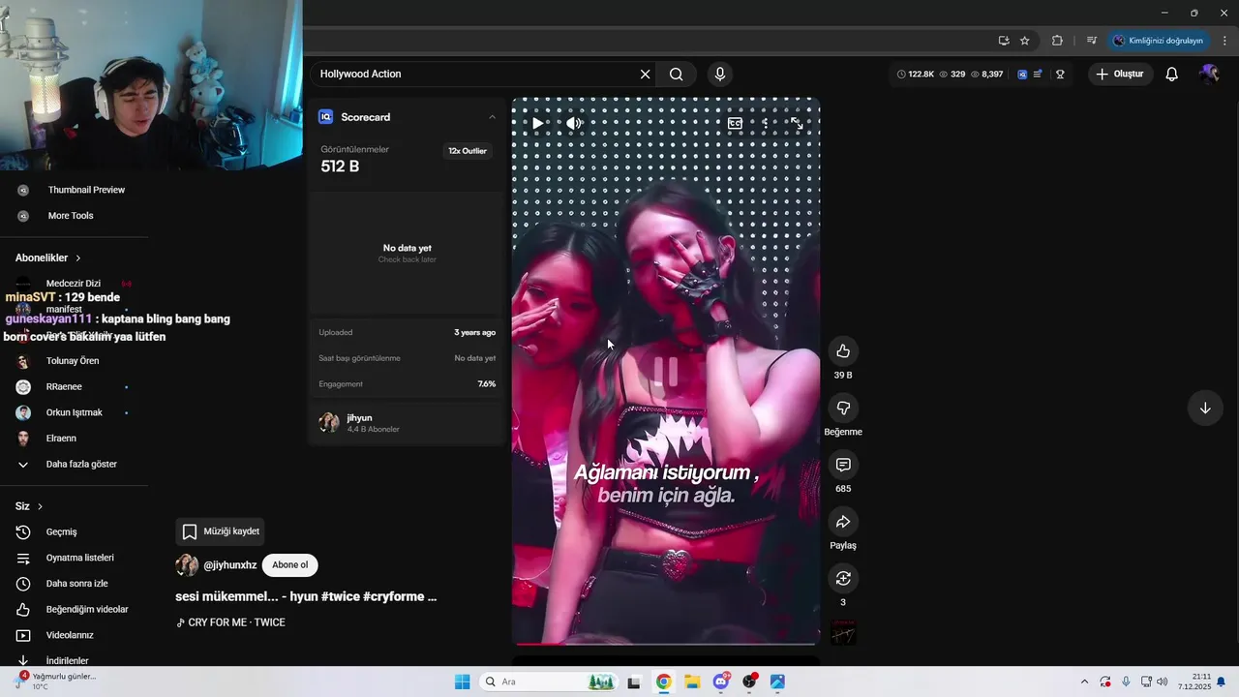Screen dimensions: 1239x697
Task: Toggle closed captions (CC) on the video
Action: click(x=735, y=123)
